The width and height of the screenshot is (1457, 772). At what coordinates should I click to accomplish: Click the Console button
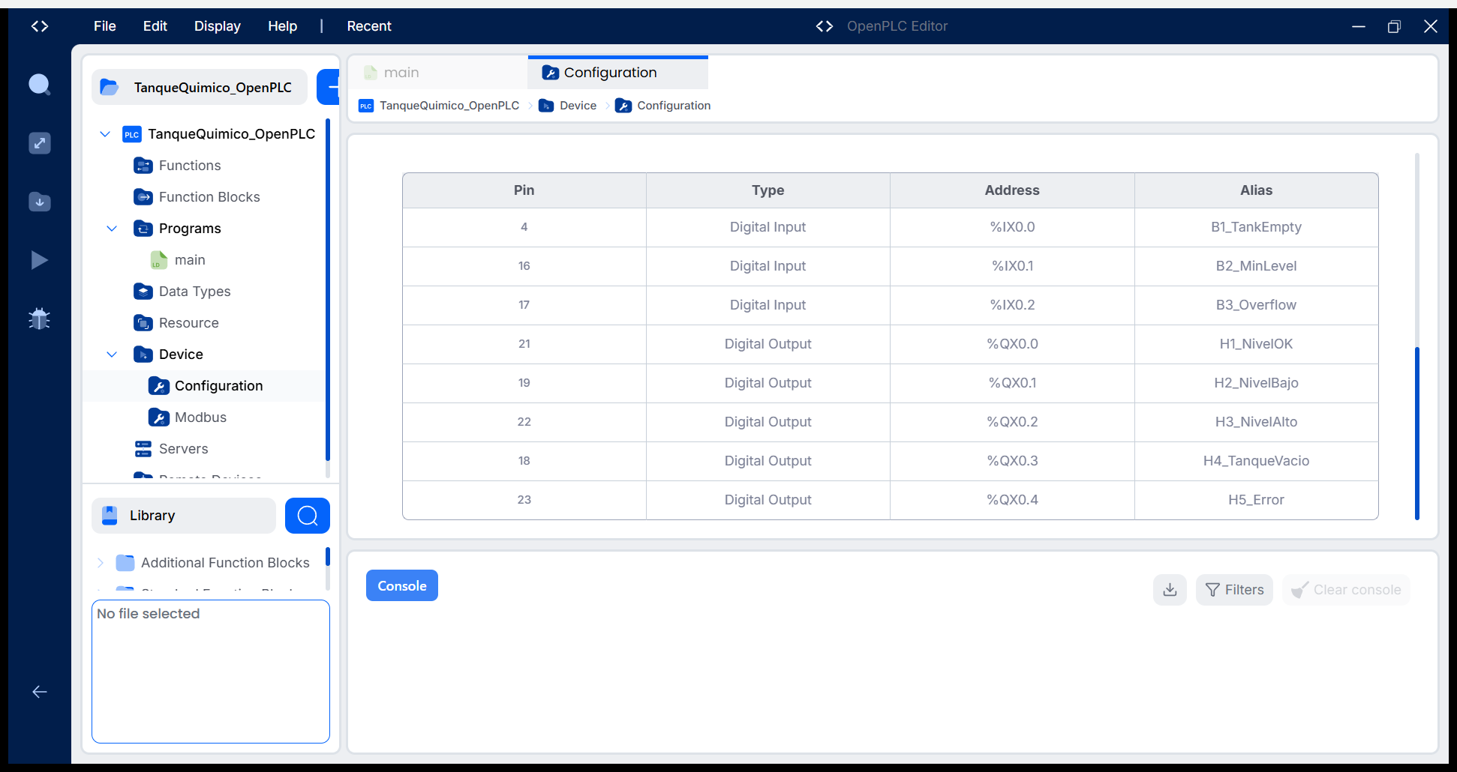(x=402, y=586)
